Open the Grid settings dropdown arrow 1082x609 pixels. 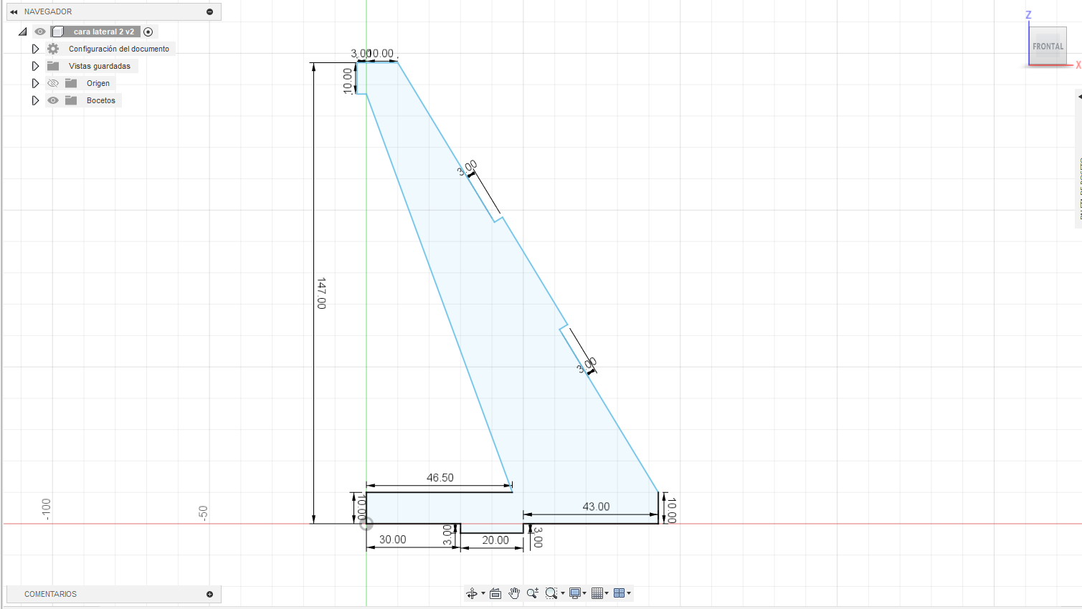[x=607, y=593]
